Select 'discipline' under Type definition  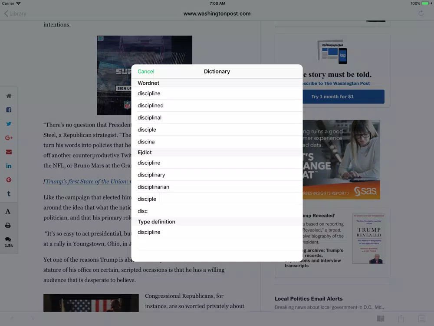coord(217,232)
